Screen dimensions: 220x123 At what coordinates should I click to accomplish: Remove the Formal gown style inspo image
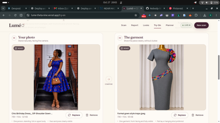point(197,115)
